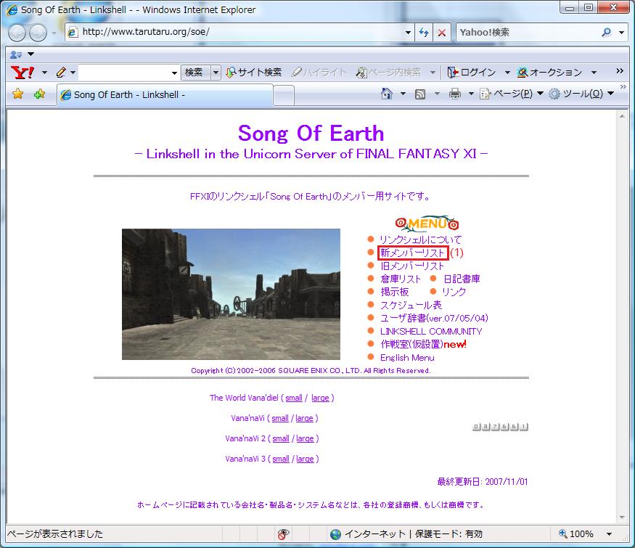The width and height of the screenshot is (635, 548).
Task: Click the printer icon
Action: click(455, 94)
